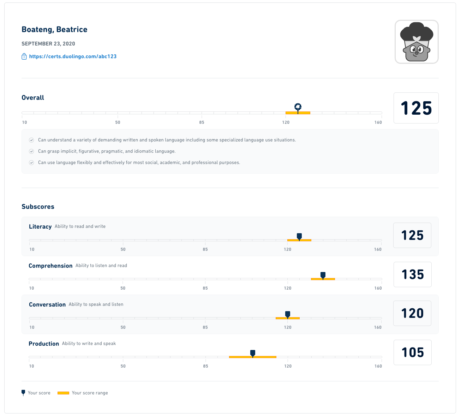Click the name Boateng, Beatrice
461x417 pixels.
coord(54,30)
